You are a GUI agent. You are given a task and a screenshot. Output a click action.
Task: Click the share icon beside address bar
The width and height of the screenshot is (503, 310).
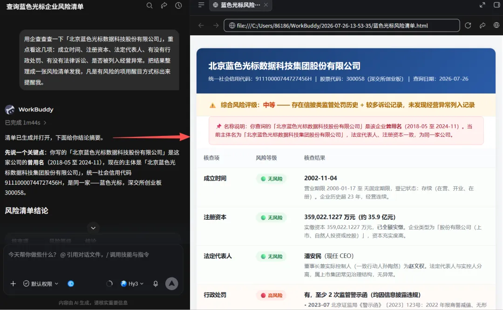tap(483, 26)
